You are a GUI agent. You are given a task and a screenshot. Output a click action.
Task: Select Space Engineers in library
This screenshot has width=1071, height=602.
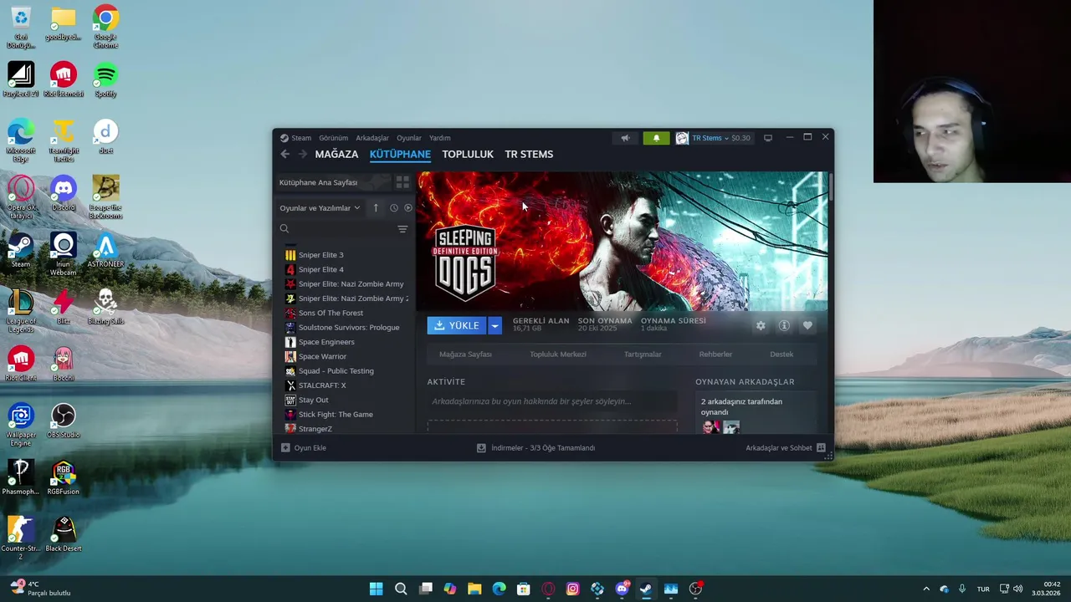(326, 342)
